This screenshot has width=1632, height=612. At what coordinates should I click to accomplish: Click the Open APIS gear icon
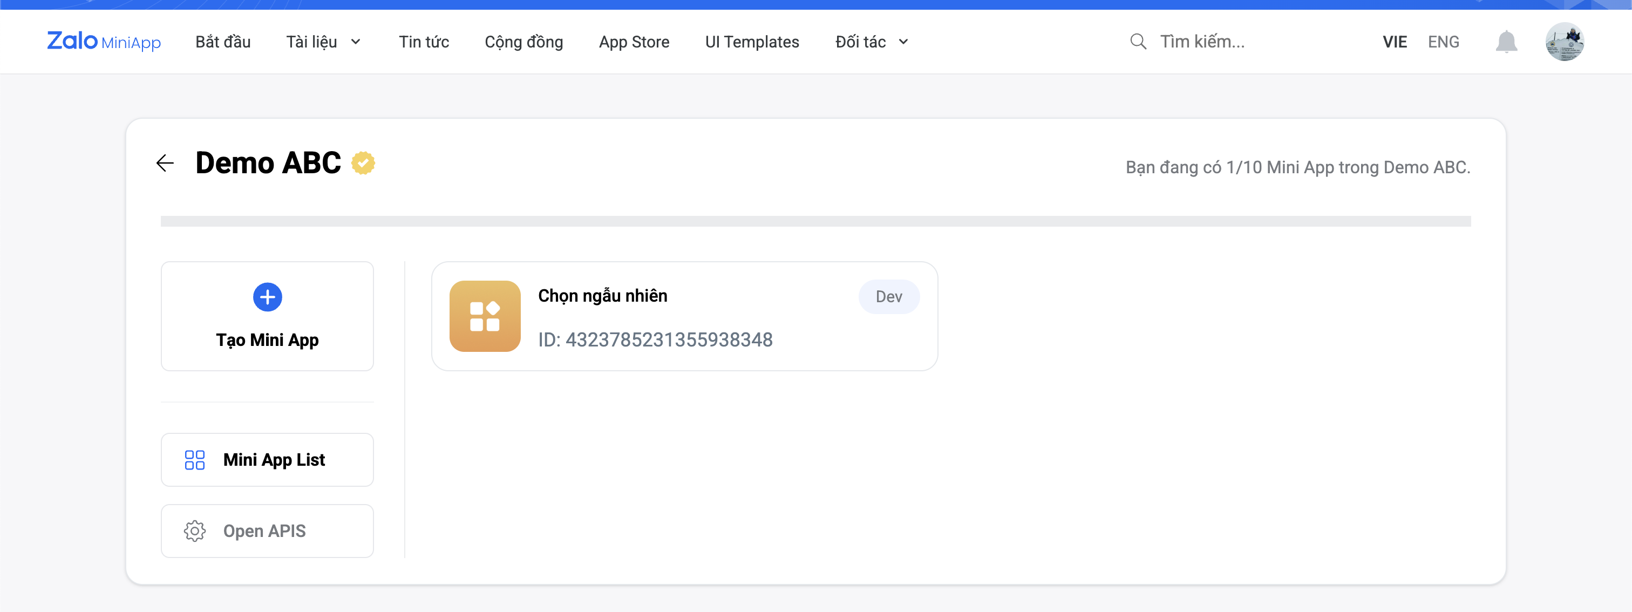[x=194, y=531]
